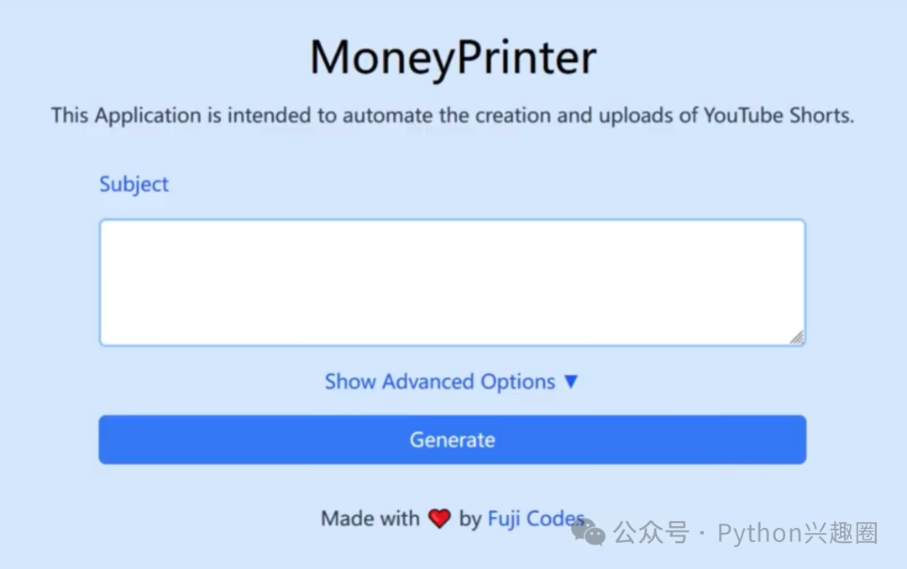907x569 pixels.
Task: Select the resize grip of the Subject textarea
Action: (798, 338)
